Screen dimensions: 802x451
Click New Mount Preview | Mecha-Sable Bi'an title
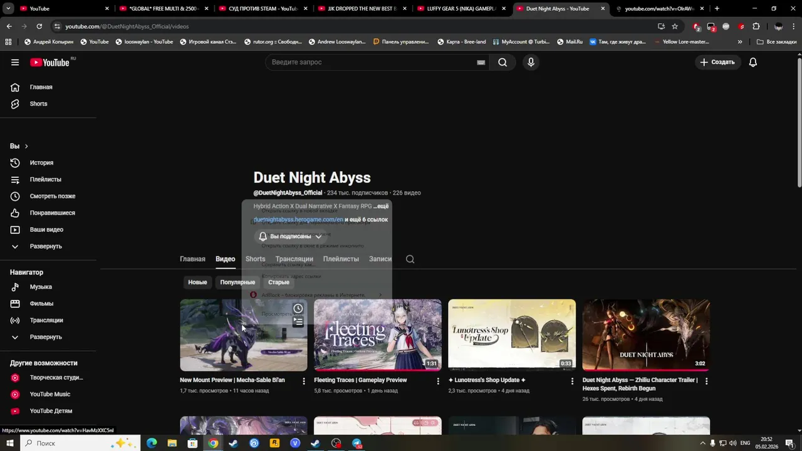click(232, 380)
